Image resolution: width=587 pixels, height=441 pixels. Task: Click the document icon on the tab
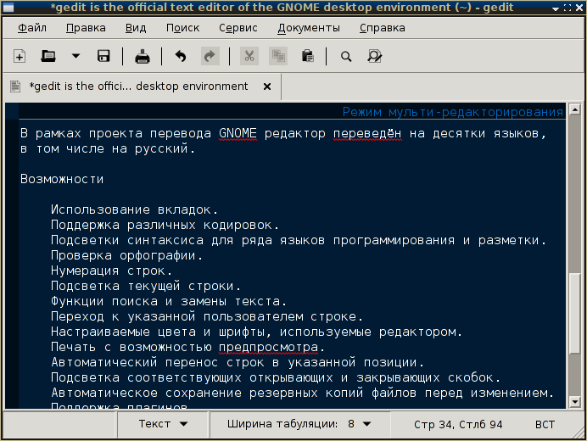15,87
